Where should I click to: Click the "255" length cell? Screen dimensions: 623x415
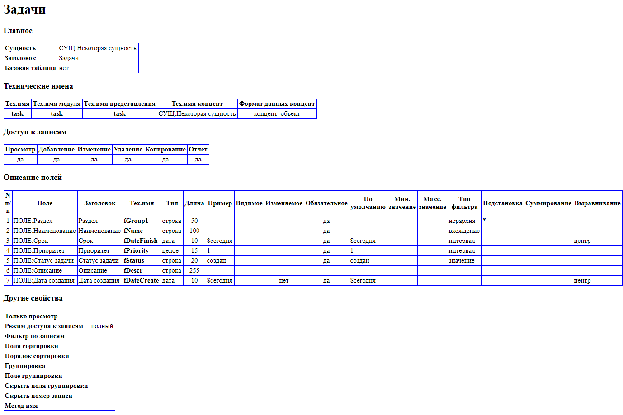click(194, 270)
